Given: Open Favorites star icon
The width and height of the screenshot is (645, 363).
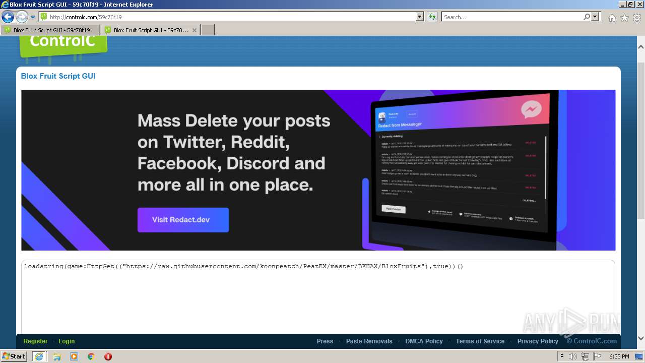Looking at the screenshot, I should [624, 18].
